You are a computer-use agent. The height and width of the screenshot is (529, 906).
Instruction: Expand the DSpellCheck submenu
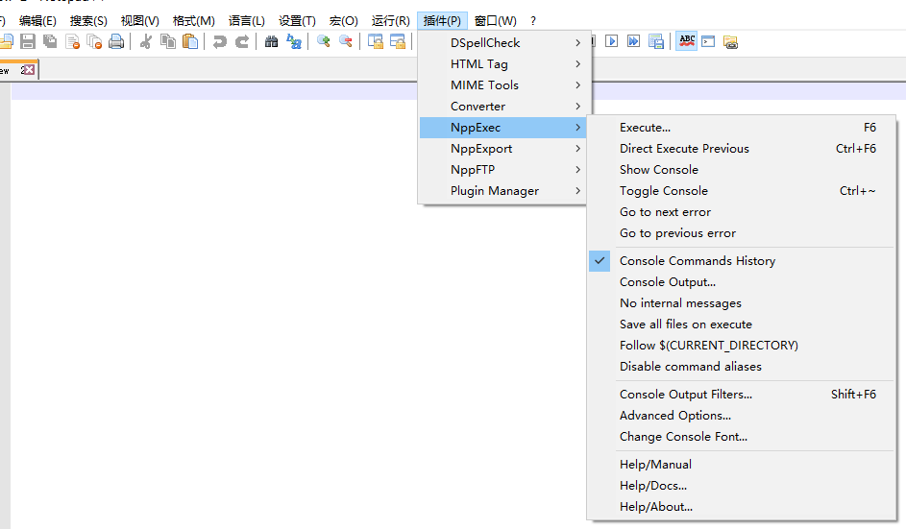click(502, 43)
